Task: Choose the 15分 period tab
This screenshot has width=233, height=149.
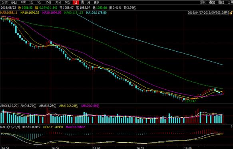Action: [x=48, y=2]
